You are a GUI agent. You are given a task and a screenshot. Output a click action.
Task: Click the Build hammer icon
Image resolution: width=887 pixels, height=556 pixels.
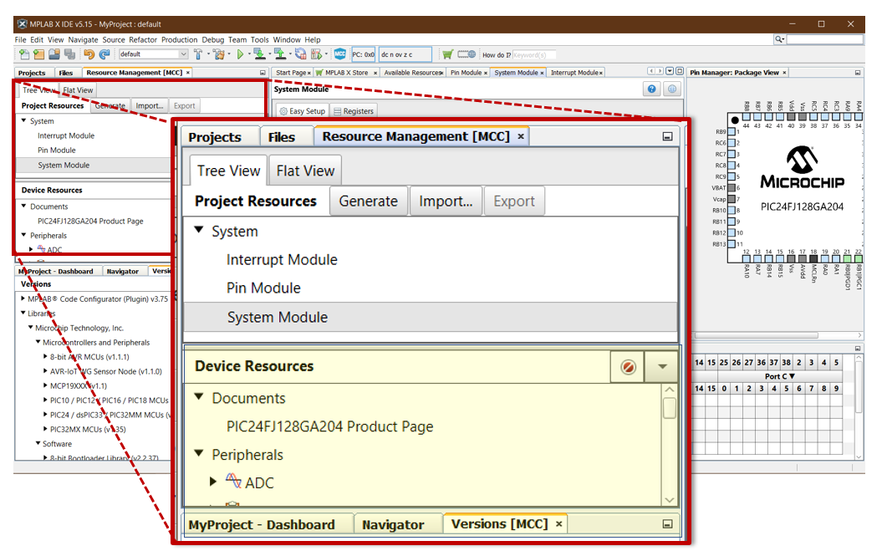[x=199, y=54]
